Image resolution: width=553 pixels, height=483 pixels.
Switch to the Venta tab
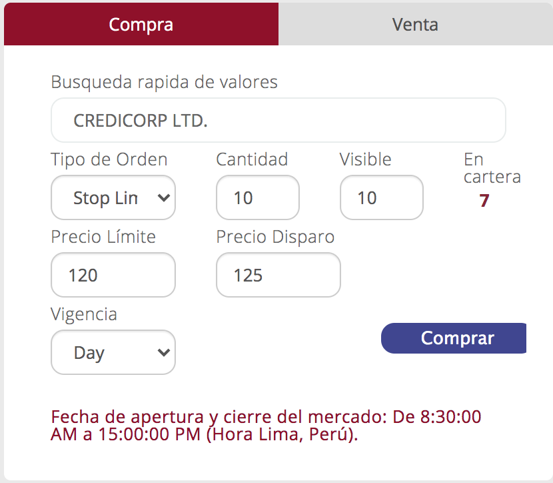click(x=416, y=24)
